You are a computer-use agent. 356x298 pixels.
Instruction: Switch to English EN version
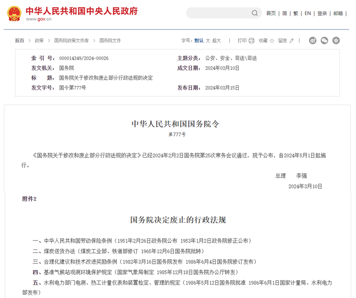click(307, 14)
